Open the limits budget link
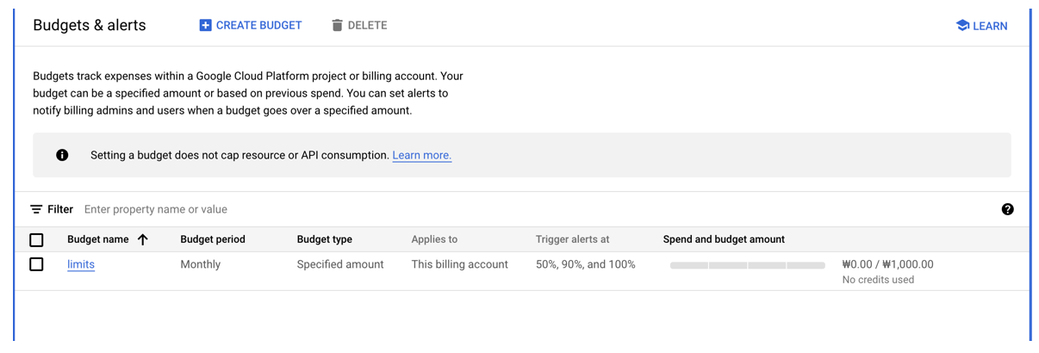Screen dimensions: 1039x353 point(81,264)
